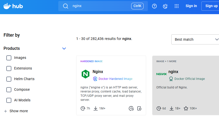
Task: Click the 10K+ star icon
Action: pyautogui.click(x=186, y=108)
